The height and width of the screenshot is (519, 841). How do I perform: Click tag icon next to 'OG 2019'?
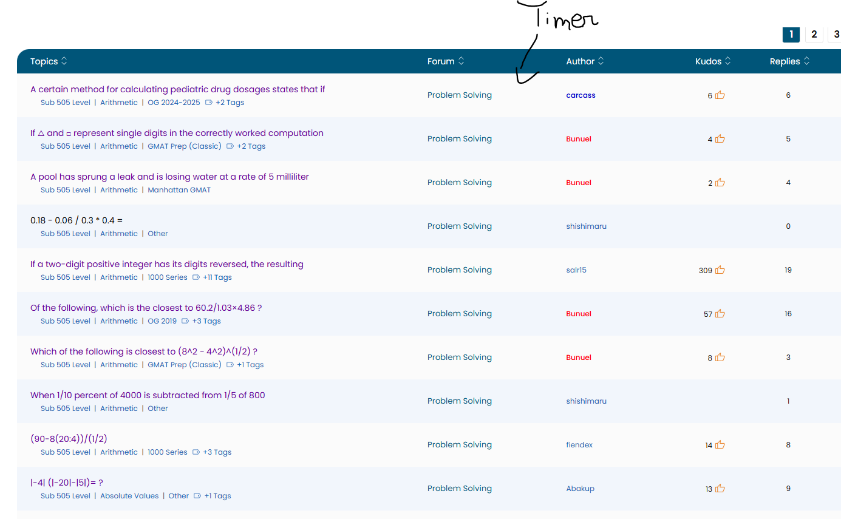pos(185,321)
